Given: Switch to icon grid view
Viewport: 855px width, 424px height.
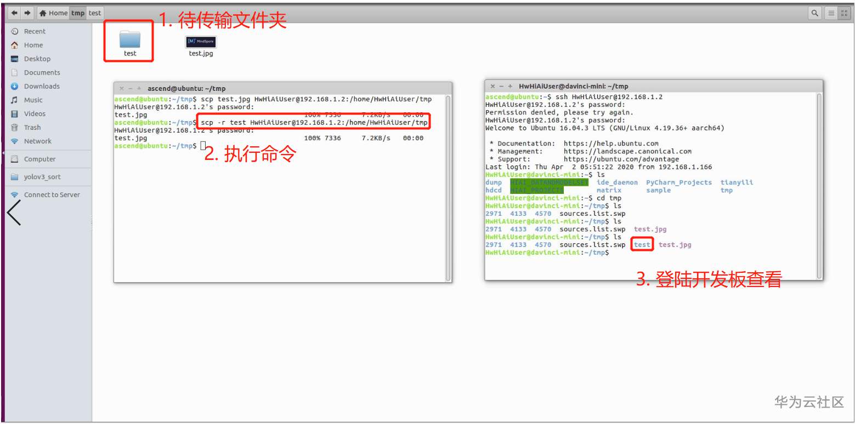Looking at the screenshot, I should (844, 13).
